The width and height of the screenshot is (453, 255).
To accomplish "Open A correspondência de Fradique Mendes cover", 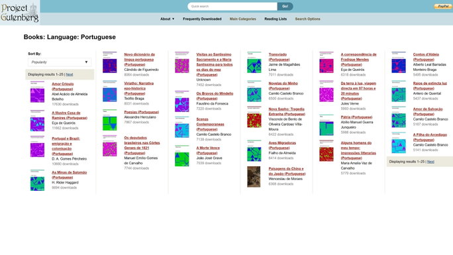I will 326,63.
